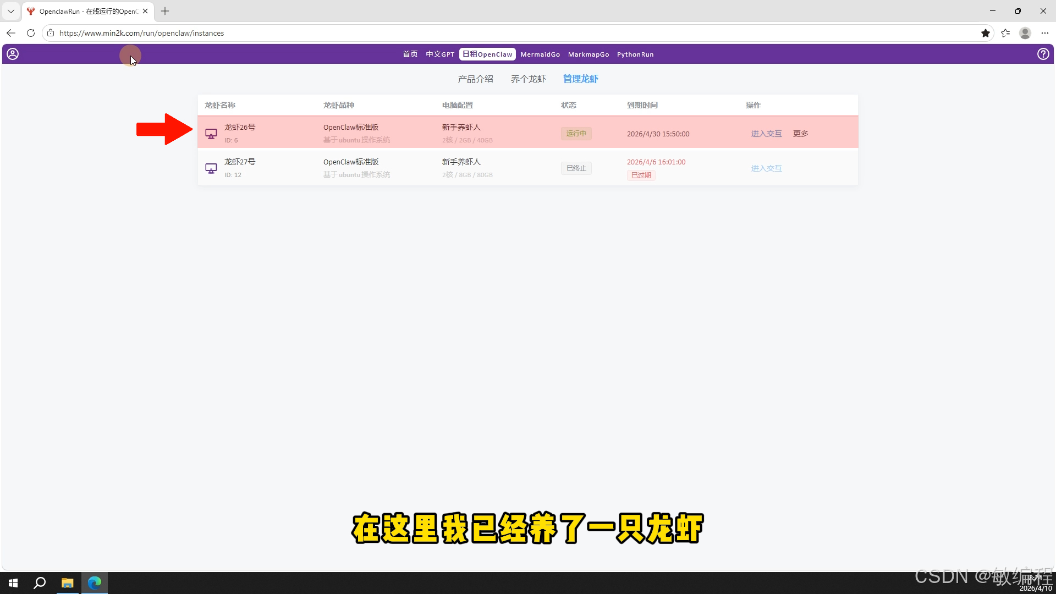
Task: Open the vertical tab search dropdown
Action: (x=10, y=11)
